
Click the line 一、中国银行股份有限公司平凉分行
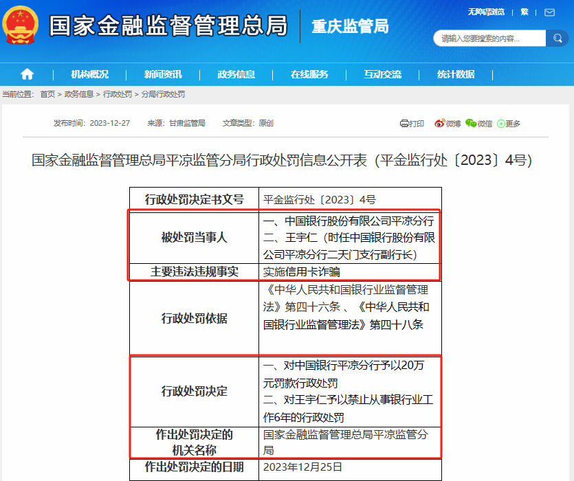click(x=349, y=221)
